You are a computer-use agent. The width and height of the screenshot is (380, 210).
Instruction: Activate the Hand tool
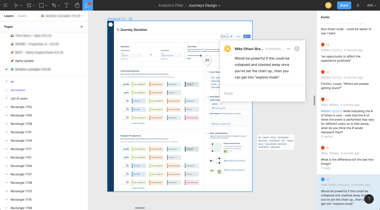77,5
